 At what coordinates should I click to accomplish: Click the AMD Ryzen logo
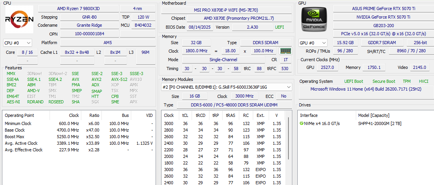(x=19, y=19)
